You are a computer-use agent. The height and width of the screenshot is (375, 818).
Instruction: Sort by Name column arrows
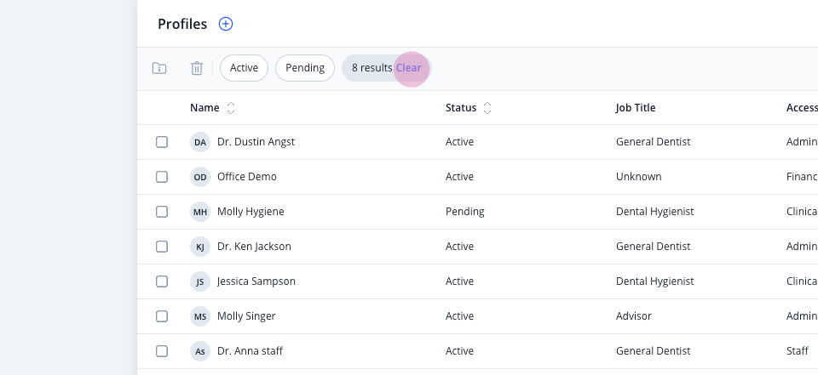pos(231,108)
